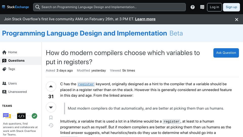The height and width of the screenshot is (137, 243).
Task: Click the Users people icon
Action: point(4,83)
